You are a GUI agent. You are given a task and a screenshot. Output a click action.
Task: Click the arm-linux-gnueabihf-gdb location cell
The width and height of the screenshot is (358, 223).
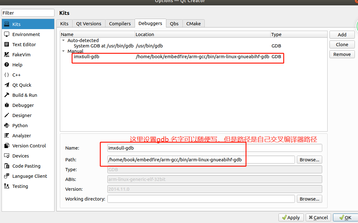(202, 57)
